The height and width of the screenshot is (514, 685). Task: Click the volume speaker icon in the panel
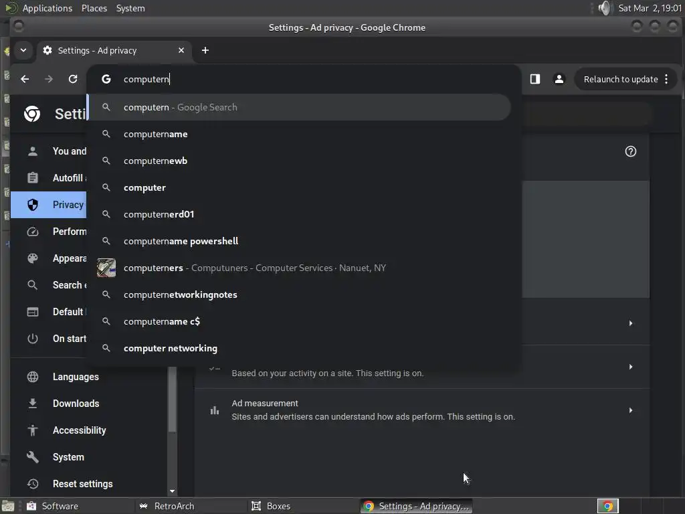click(x=605, y=8)
